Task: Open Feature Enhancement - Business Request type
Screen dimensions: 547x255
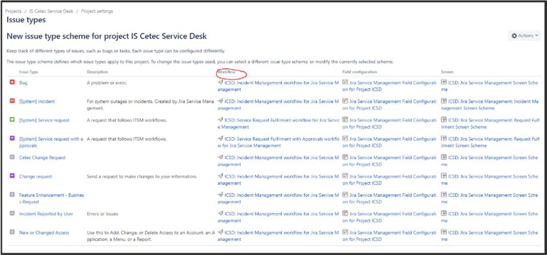Action: click(51, 198)
